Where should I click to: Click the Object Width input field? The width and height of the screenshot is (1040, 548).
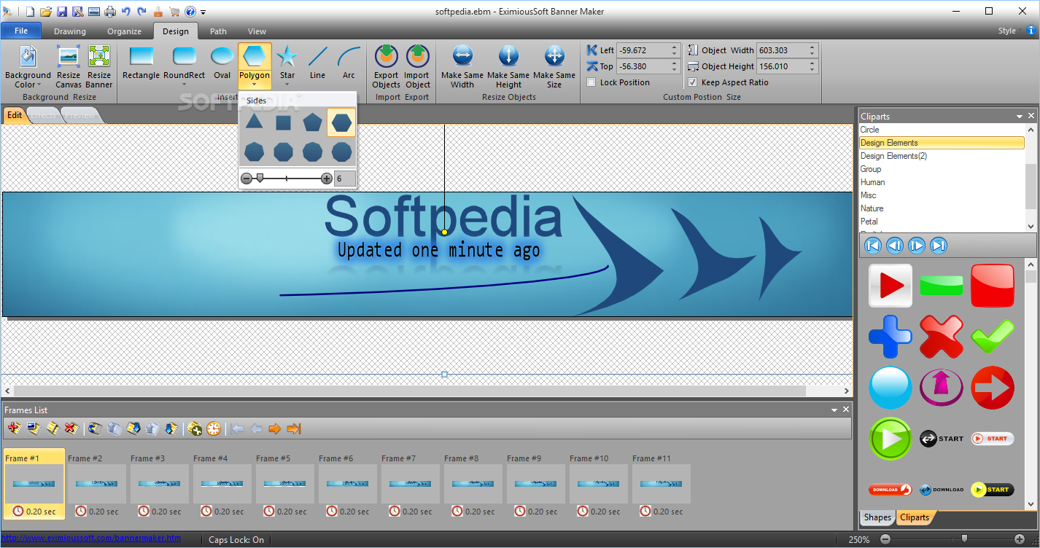[782, 50]
